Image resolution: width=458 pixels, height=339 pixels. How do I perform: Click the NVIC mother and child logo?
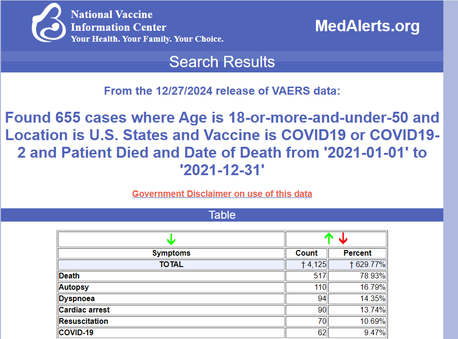coord(48,23)
